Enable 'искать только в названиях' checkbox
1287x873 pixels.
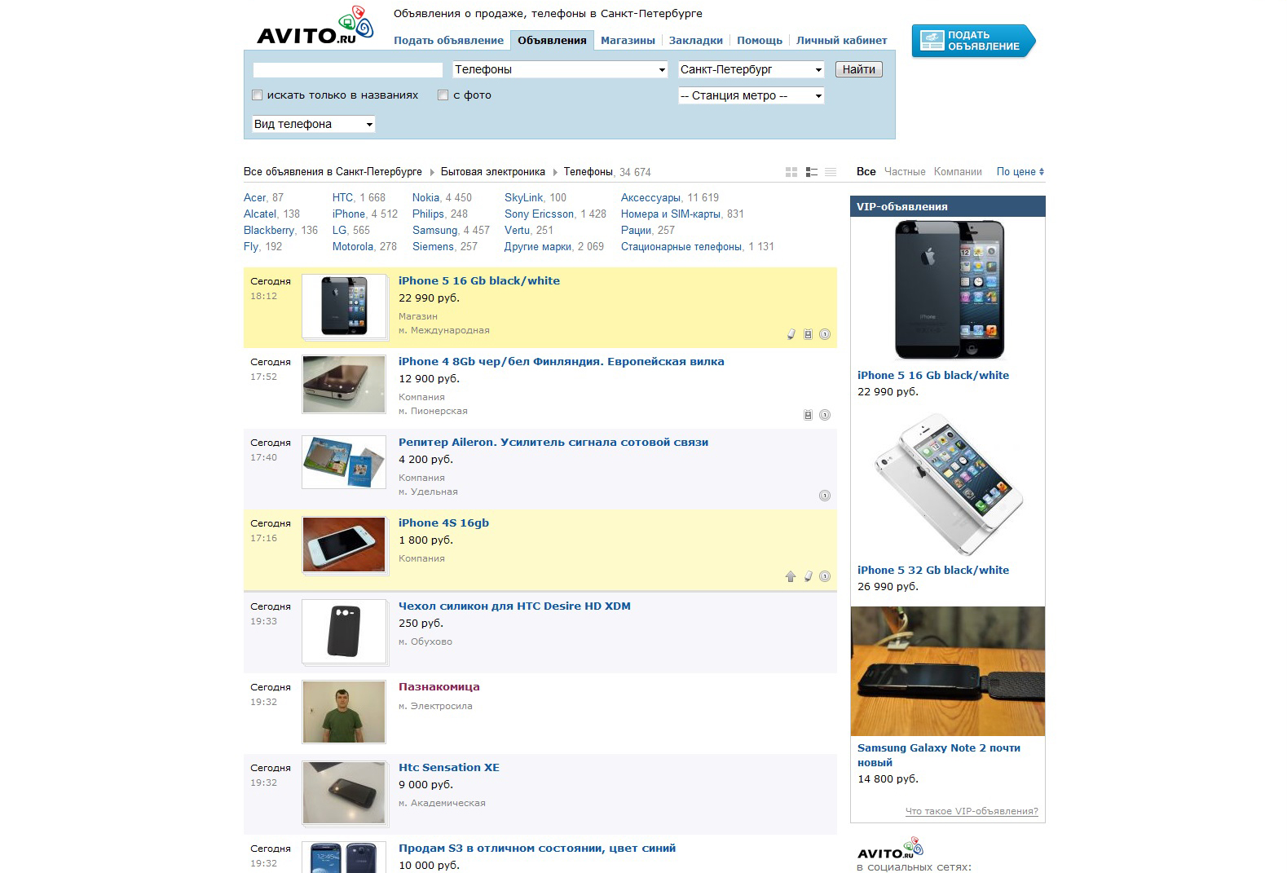[x=258, y=95]
